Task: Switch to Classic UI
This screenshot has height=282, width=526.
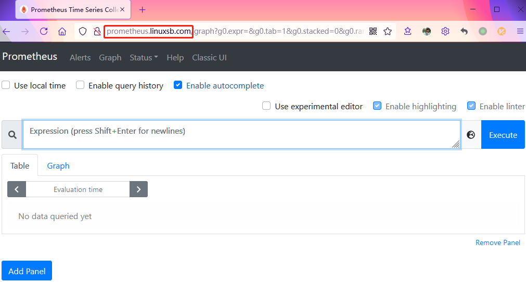Action: [x=209, y=58]
